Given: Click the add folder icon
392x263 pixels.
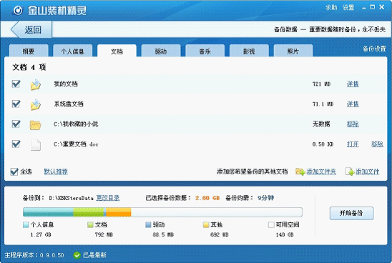Looking at the screenshot, I should click(x=300, y=172).
